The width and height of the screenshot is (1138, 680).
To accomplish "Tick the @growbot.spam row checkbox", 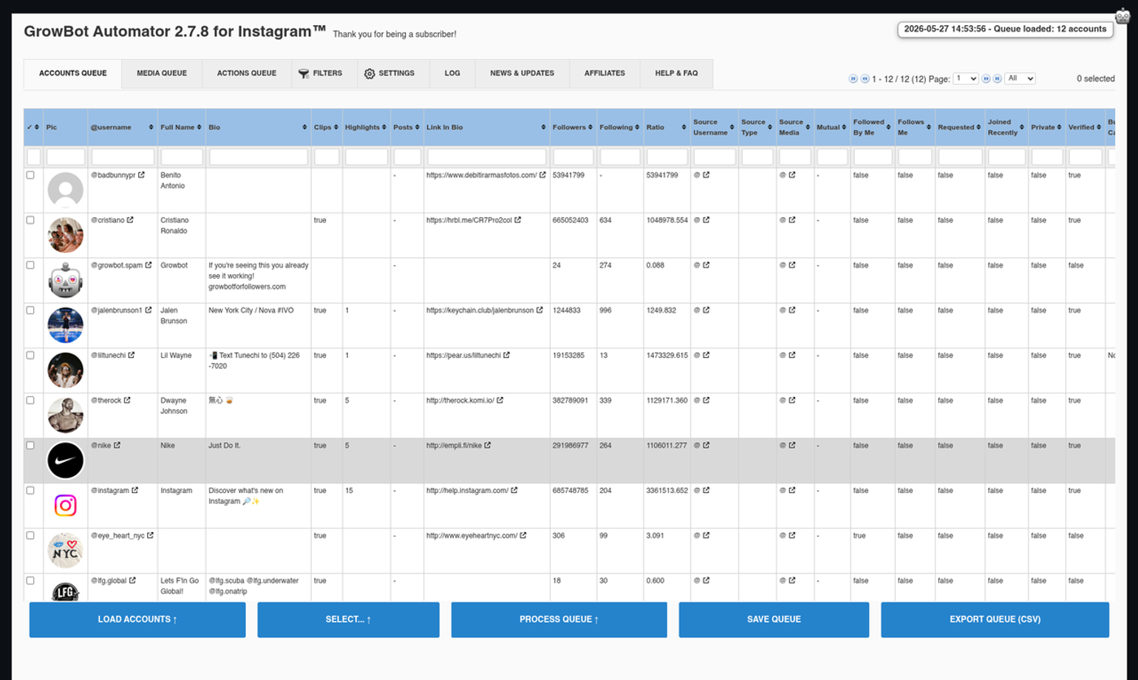I will pyautogui.click(x=30, y=265).
